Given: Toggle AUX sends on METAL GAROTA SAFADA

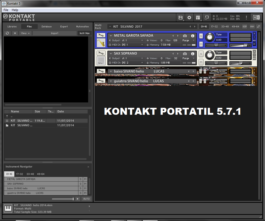Looking at the screenshot, I should click(x=254, y=40).
